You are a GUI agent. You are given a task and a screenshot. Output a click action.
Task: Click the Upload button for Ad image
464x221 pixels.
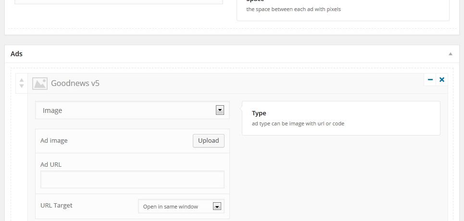point(209,141)
